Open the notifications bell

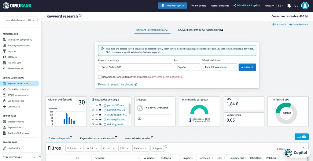(289, 5)
